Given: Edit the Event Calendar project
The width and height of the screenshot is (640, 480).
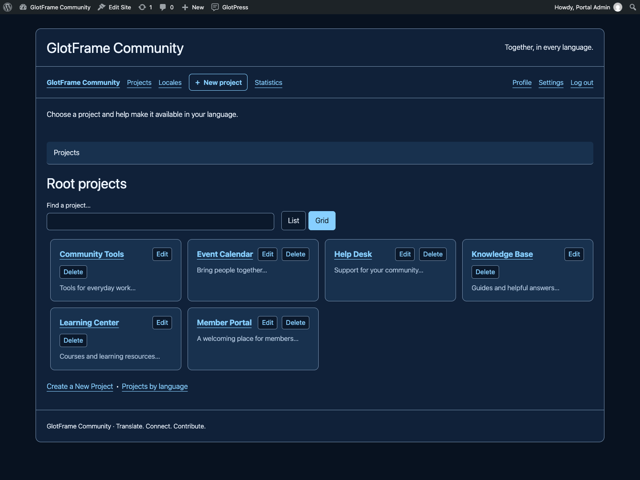Looking at the screenshot, I should 268,254.
